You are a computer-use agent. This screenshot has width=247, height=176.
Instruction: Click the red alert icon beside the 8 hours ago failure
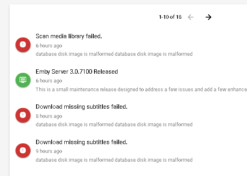[23, 115]
